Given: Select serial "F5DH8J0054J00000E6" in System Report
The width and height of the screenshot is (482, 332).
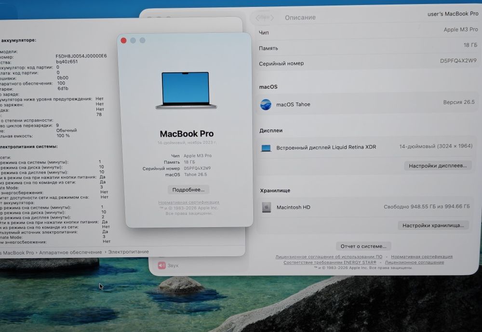Looking at the screenshot, I should [81, 56].
